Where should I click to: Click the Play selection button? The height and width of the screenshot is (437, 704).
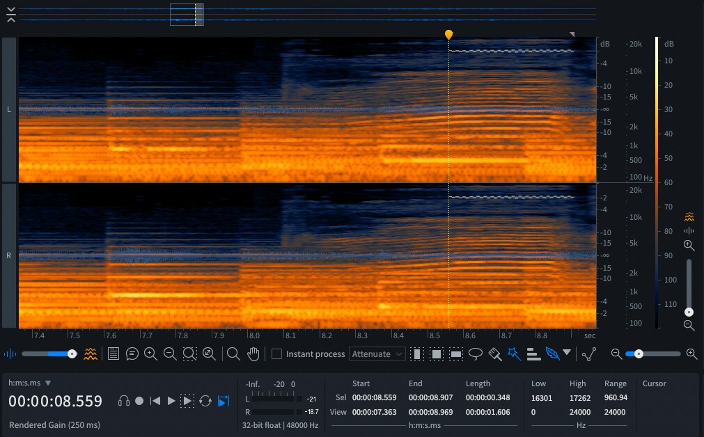point(187,401)
